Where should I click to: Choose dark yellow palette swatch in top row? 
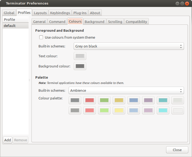pyautogui.click(x=119, y=100)
